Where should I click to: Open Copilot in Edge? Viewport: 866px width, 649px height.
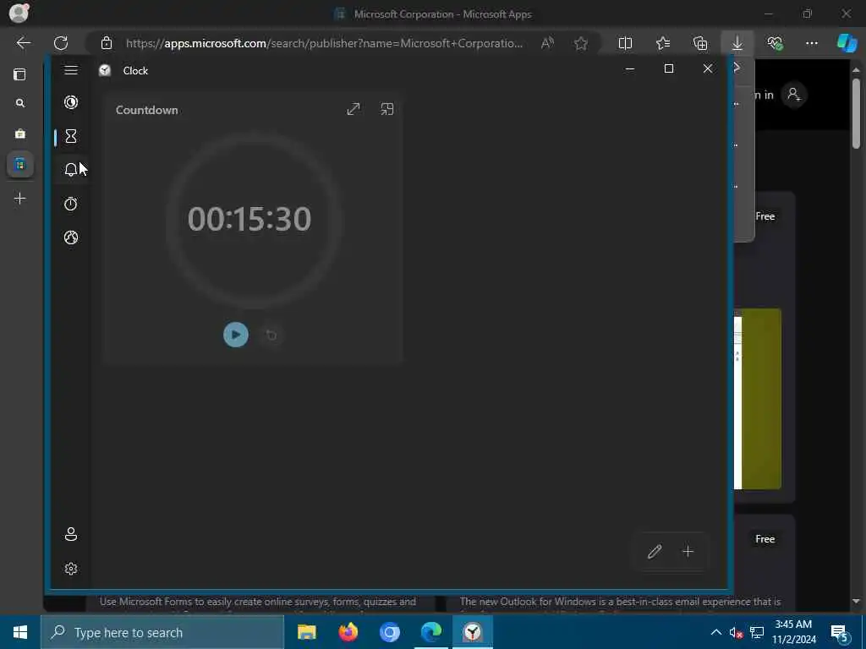[847, 43]
